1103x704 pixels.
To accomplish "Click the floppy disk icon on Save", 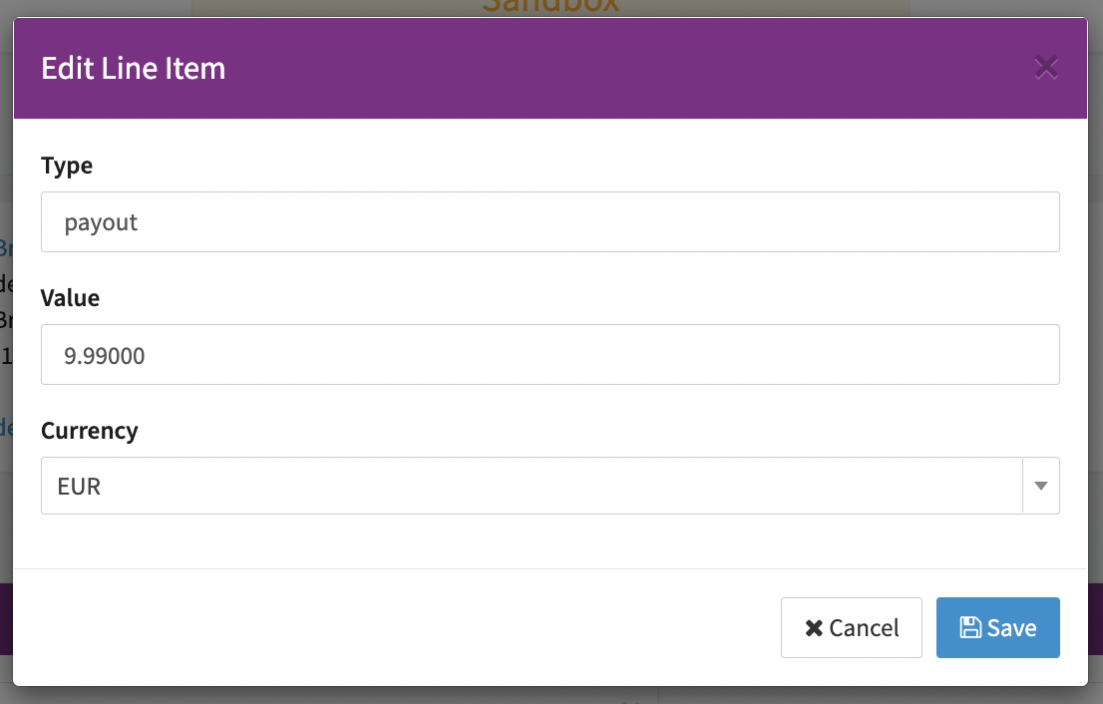I will click(969, 627).
